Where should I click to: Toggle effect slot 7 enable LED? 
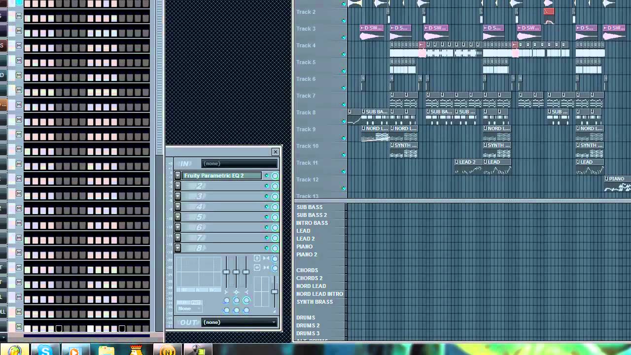[267, 238]
